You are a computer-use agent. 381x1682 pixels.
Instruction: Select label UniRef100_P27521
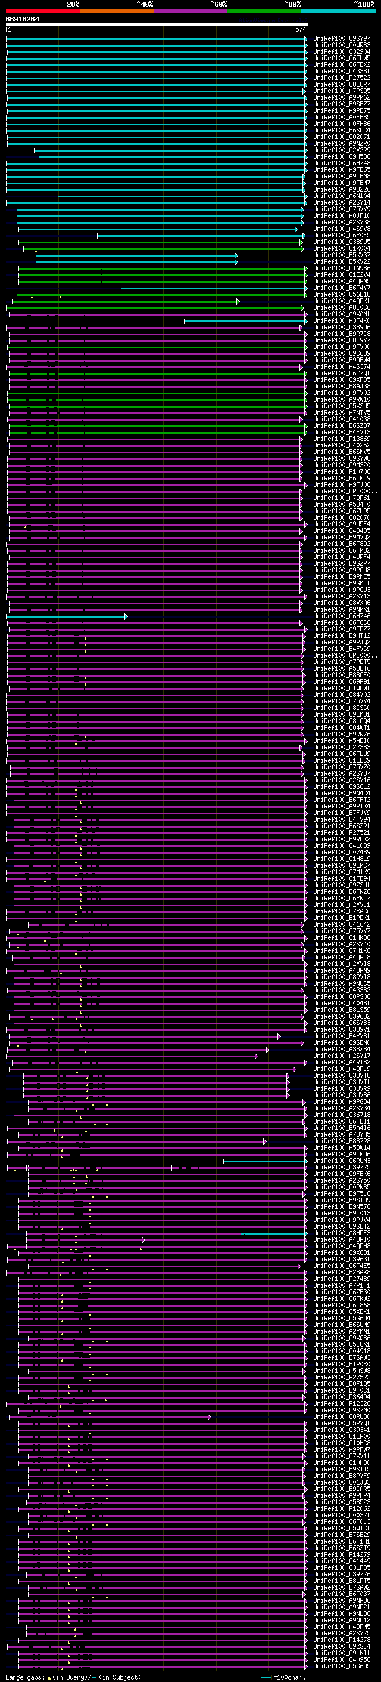tap(342, 832)
